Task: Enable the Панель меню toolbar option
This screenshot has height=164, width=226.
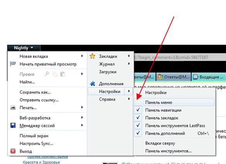Action: [x=175, y=102]
